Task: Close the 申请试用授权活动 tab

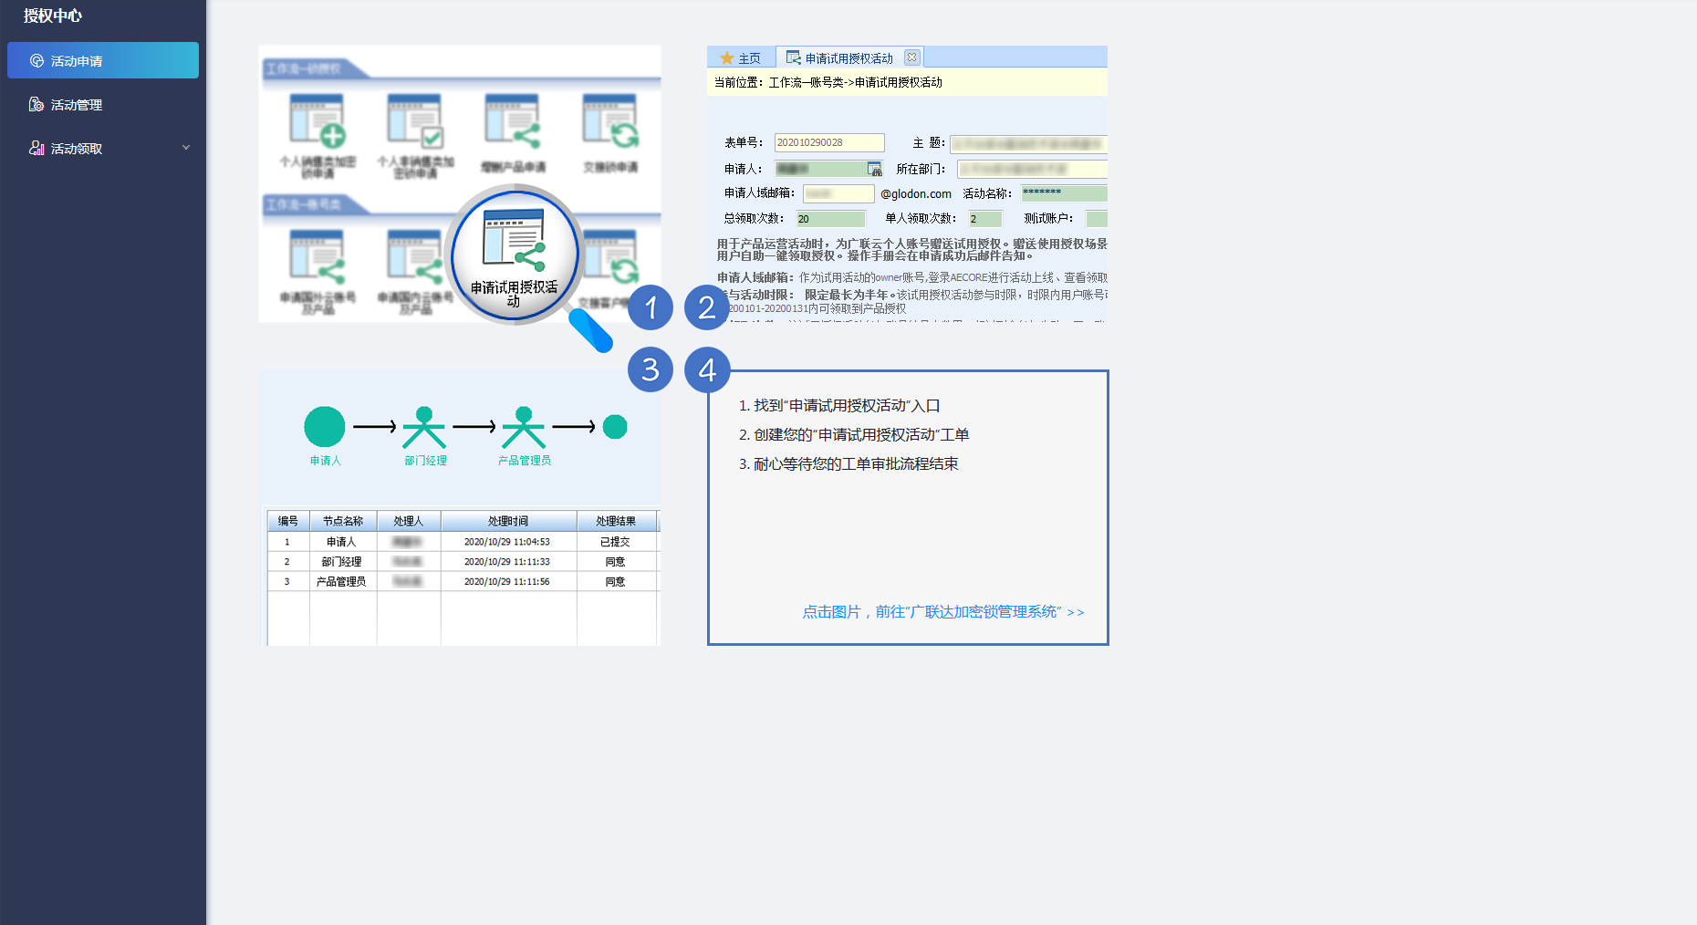Action: coord(911,57)
